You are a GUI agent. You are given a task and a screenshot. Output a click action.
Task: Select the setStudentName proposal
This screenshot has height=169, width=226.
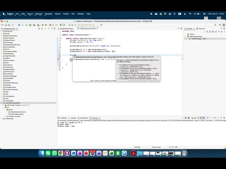(x=94, y=57)
